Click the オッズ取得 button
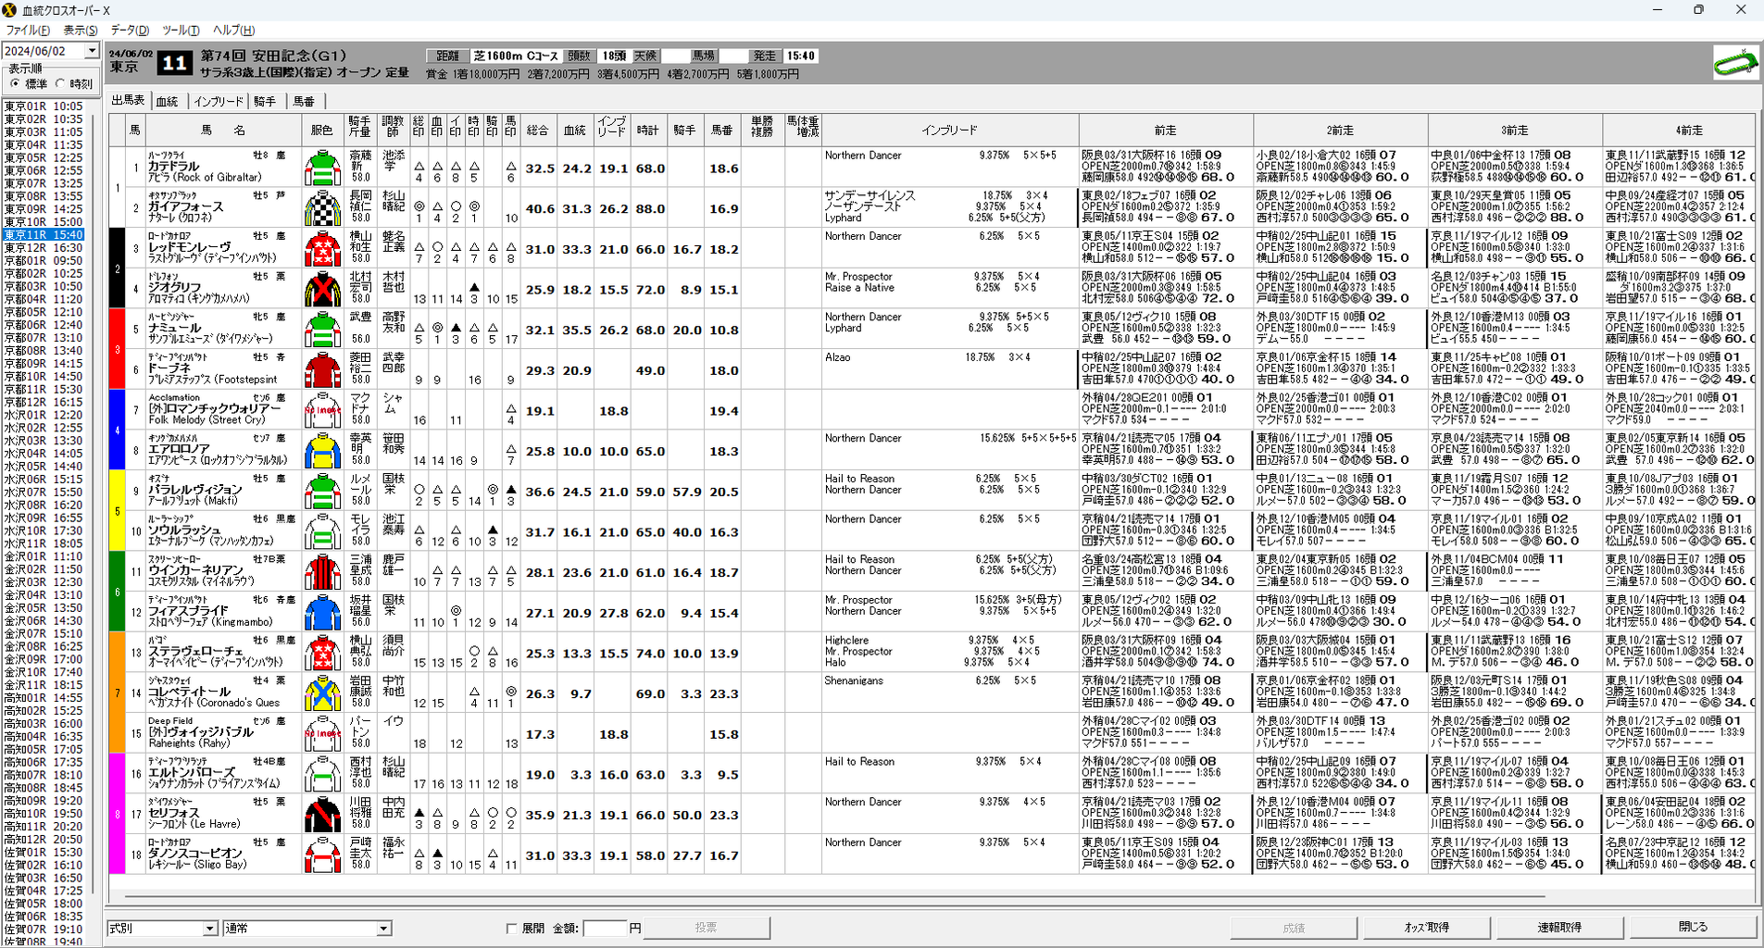 point(1427,928)
